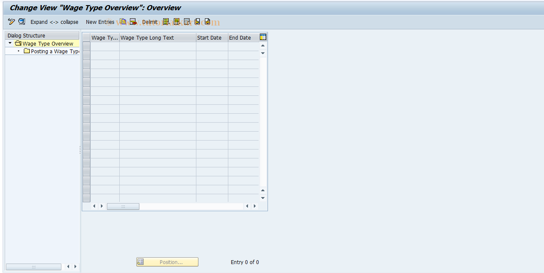Click the bottom scroll-up arrow of table
The width and height of the screenshot is (544, 273).
(263, 190)
